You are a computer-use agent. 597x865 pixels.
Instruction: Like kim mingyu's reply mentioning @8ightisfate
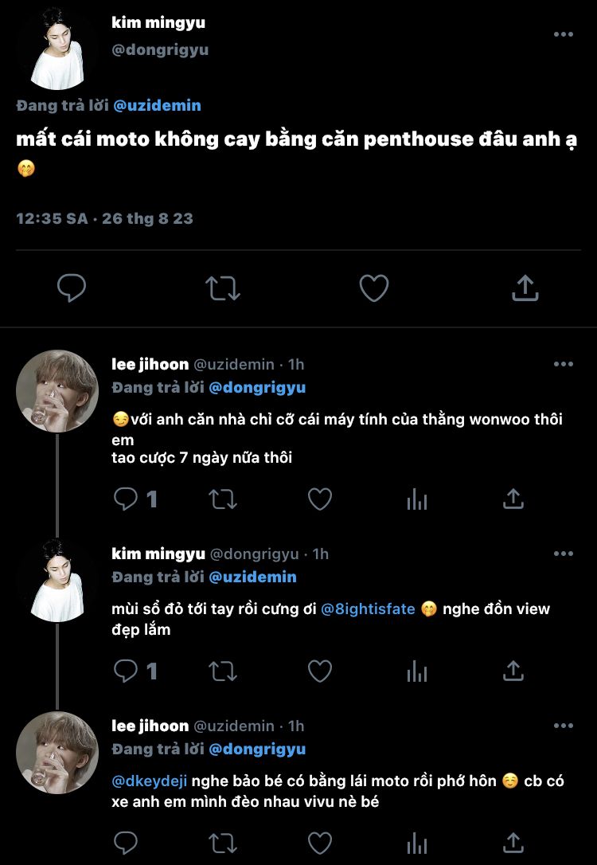[x=319, y=671]
